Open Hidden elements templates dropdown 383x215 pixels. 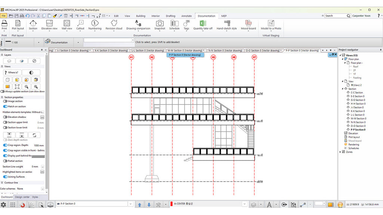coord(43,112)
